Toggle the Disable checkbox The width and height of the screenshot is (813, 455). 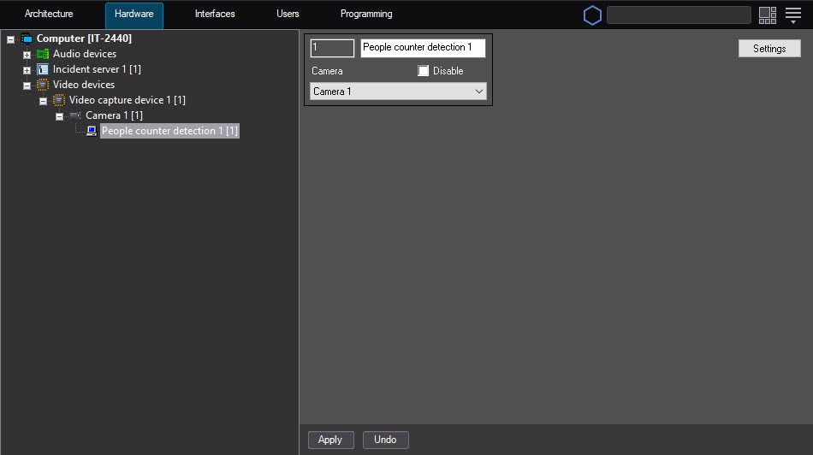click(423, 71)
